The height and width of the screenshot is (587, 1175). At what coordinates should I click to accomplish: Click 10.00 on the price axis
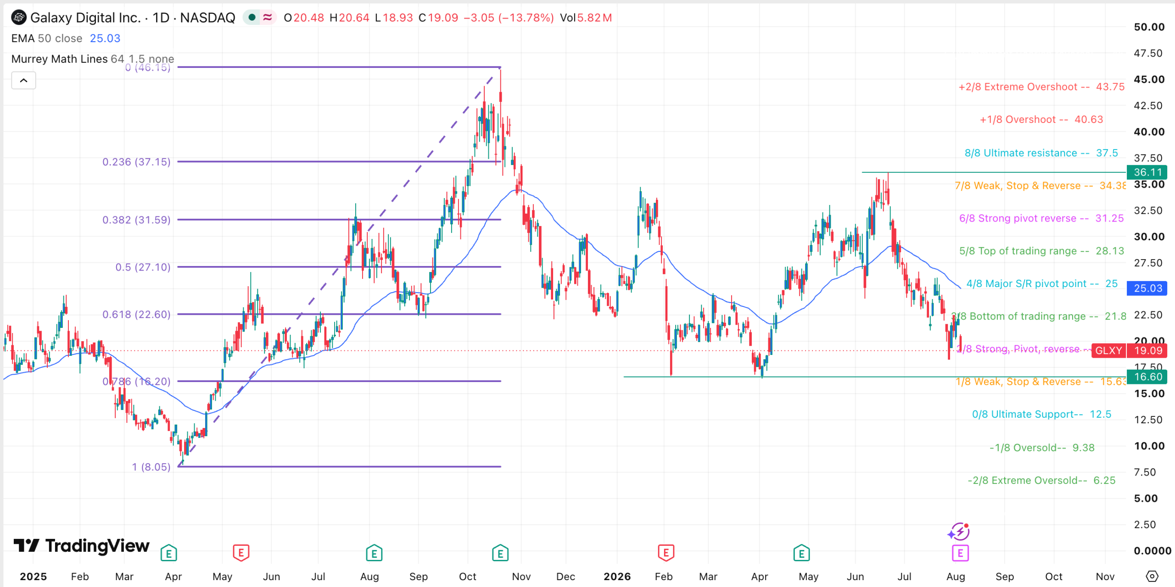[1149, 446]
